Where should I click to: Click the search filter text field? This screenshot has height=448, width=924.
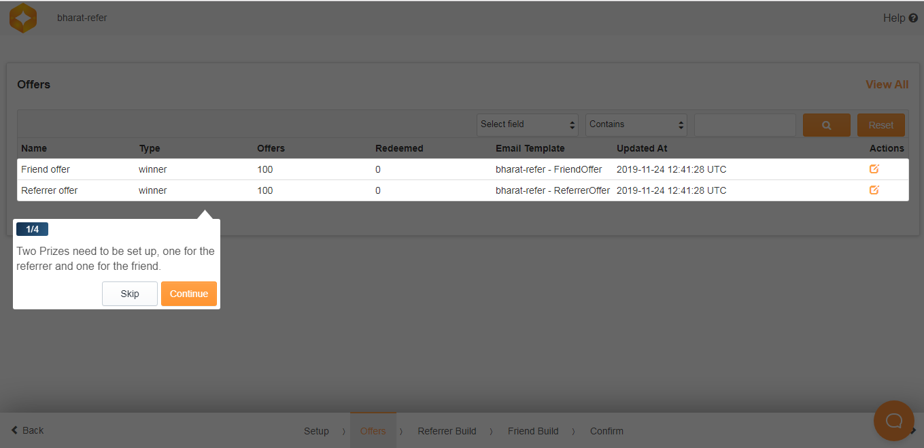745,125
